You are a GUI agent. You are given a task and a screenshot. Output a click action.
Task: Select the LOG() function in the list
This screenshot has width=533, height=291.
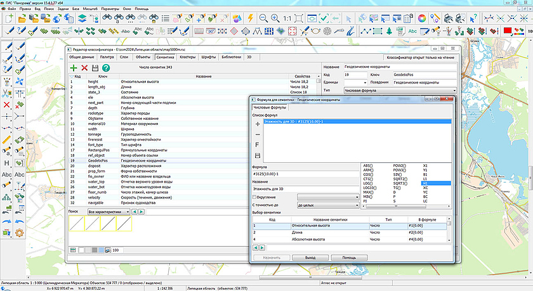367,183
